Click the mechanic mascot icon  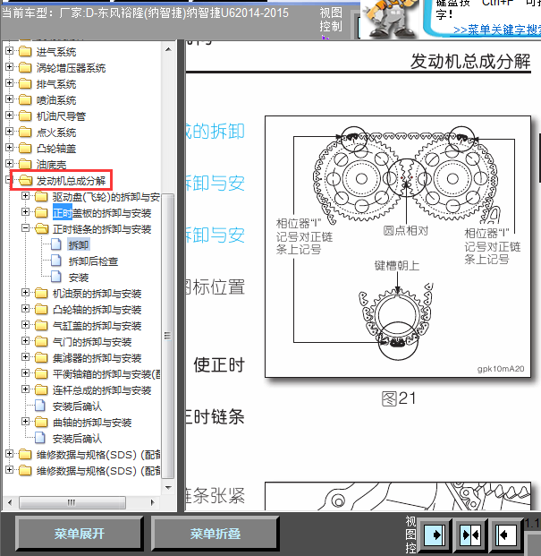(390, 19)
